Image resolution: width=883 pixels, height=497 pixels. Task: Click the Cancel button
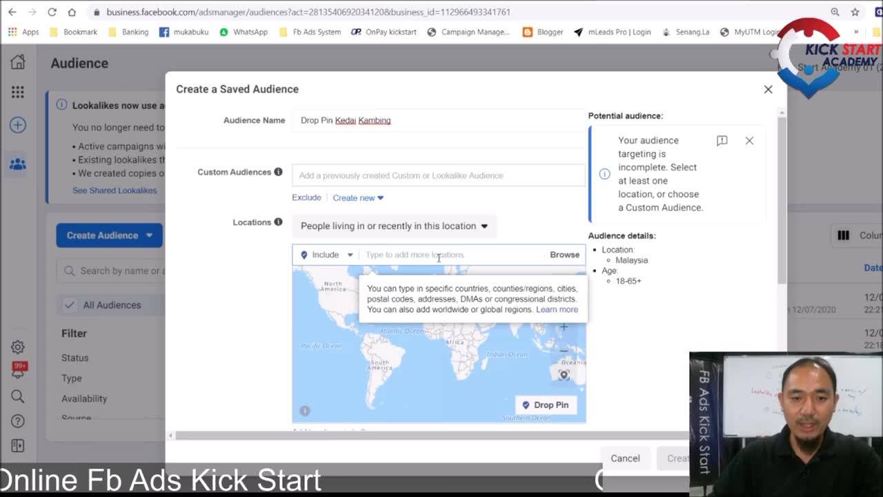(x=625, y=458)
